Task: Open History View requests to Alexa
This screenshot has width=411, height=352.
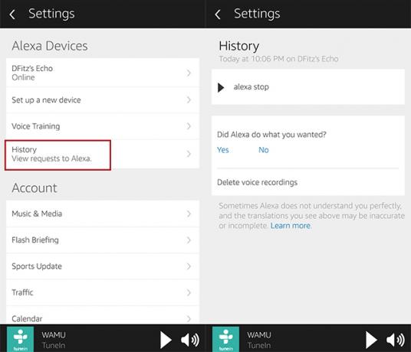Action: click(103, 154)
